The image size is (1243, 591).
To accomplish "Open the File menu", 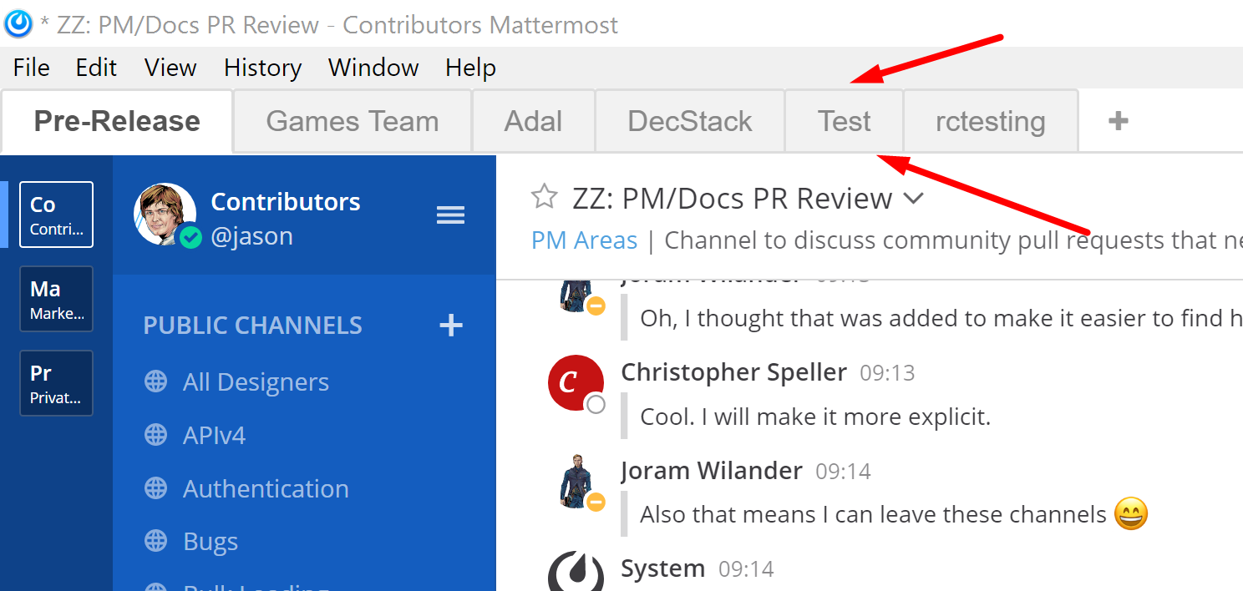I will coord(32,68).
